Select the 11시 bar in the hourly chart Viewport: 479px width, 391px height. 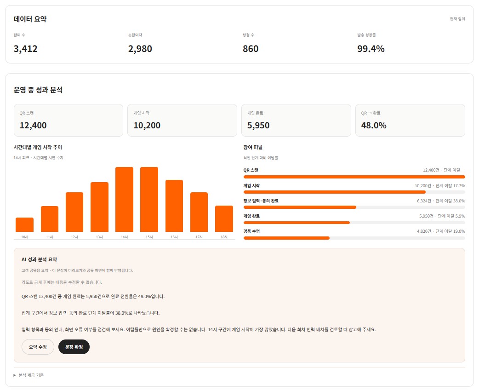50,219
